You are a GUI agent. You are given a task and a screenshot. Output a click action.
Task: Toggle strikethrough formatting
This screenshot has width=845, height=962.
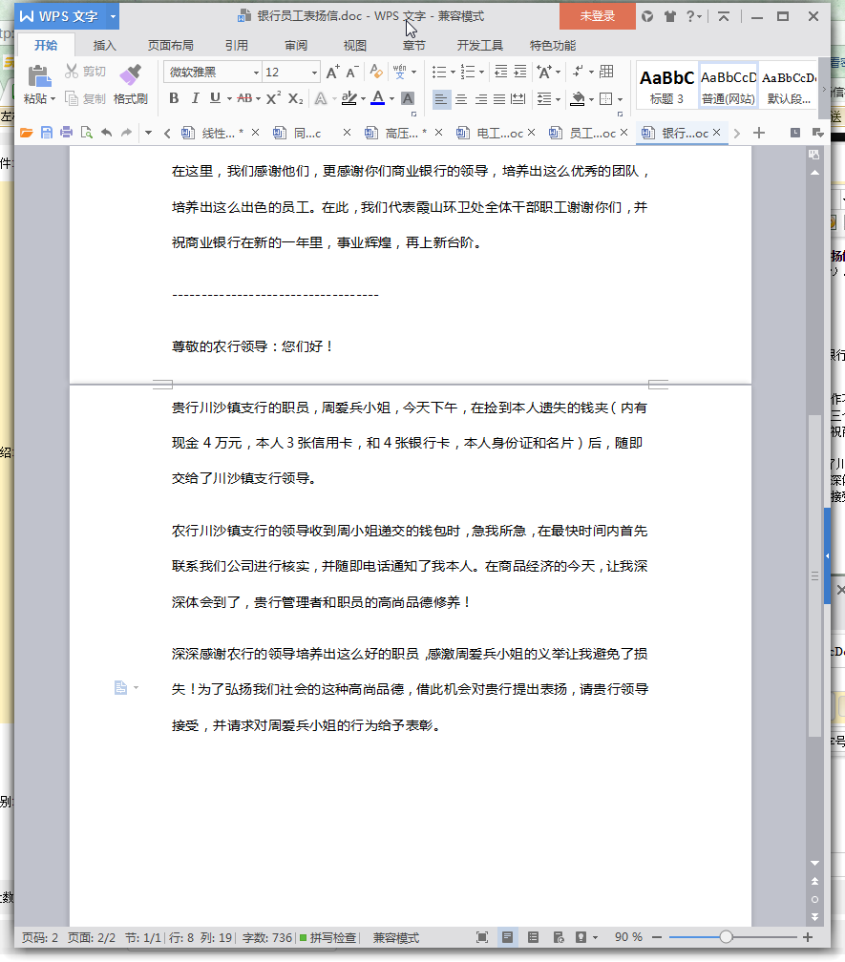pos(244,98)
